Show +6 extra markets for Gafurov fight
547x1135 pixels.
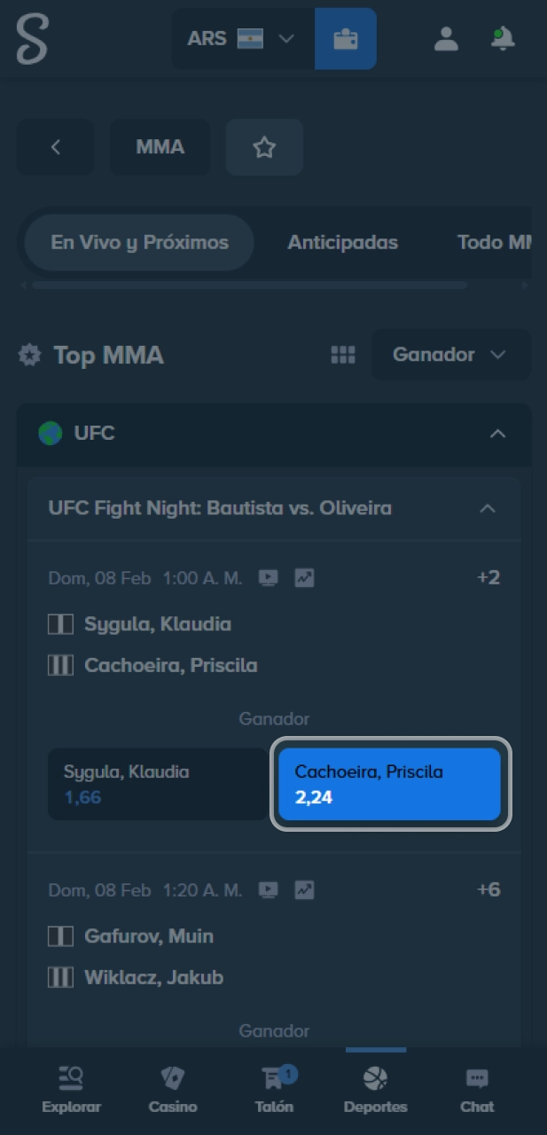click(488, 889)
